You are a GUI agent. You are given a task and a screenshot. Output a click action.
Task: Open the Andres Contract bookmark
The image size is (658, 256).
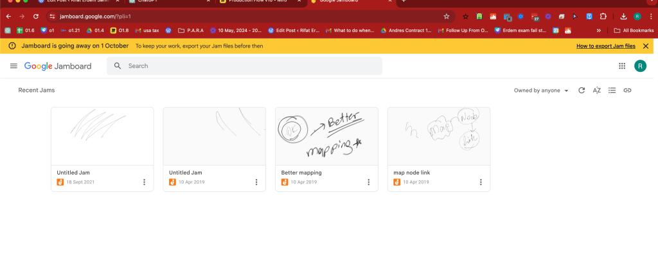click(x=406, y=30)
